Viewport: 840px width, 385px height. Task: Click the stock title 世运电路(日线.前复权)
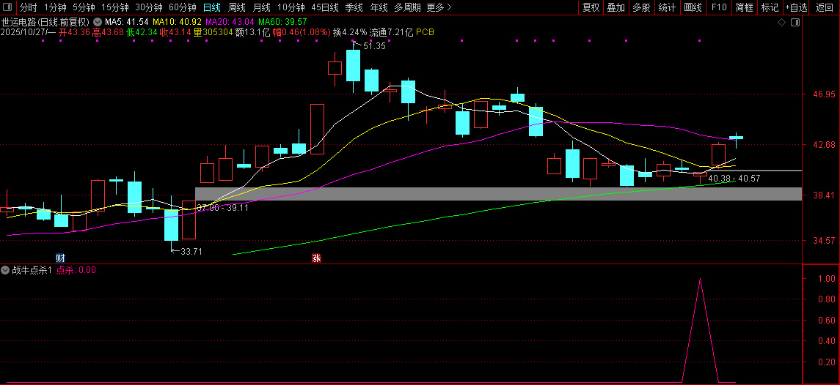click(45, 23)
